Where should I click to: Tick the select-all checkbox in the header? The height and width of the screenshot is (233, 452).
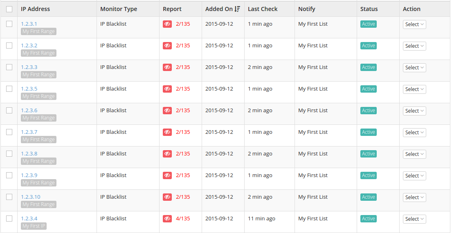click(x=9, y=9)
